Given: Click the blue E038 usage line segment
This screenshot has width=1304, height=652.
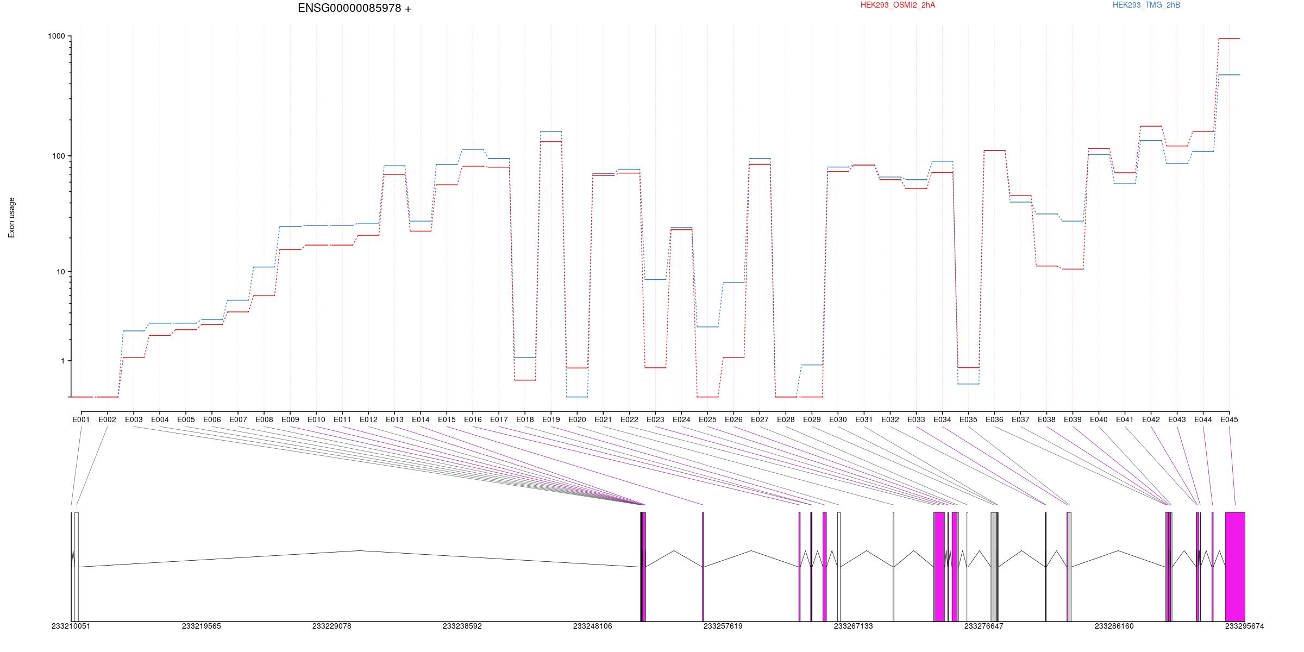Looking at the screenshot, I should pyautogui.click(x=1046, y=214).
